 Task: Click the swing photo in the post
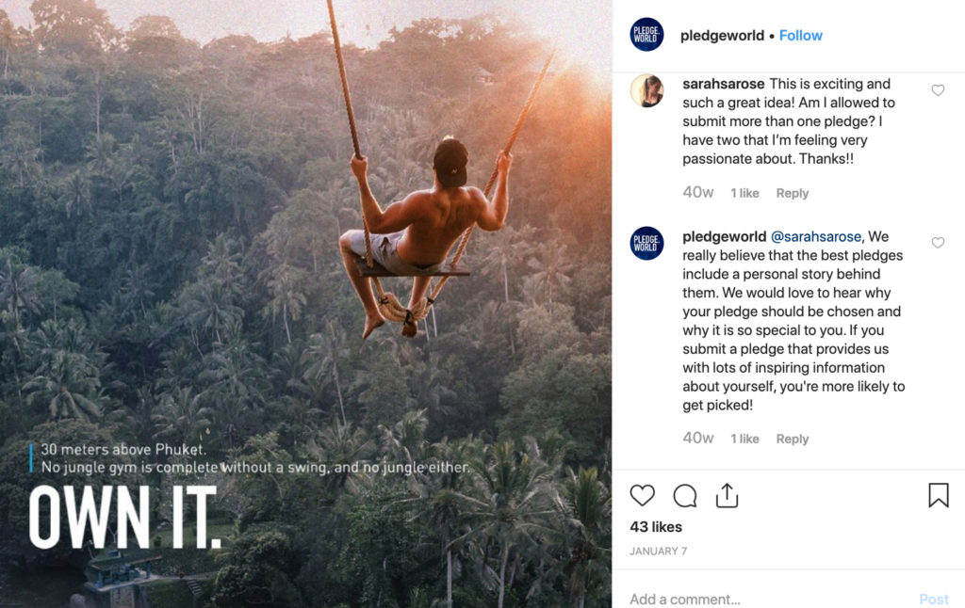point(306,304)
